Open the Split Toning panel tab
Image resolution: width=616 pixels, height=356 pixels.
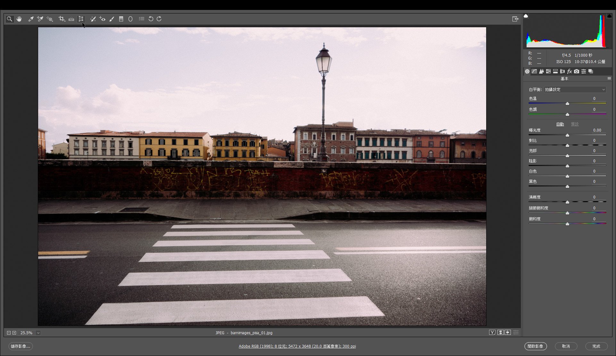[x=555, y=71]
